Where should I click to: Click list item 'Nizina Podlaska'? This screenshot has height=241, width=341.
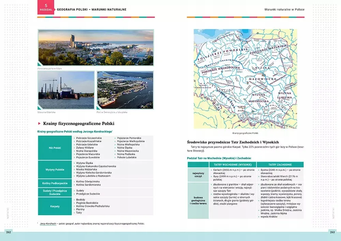coord(126,154)
